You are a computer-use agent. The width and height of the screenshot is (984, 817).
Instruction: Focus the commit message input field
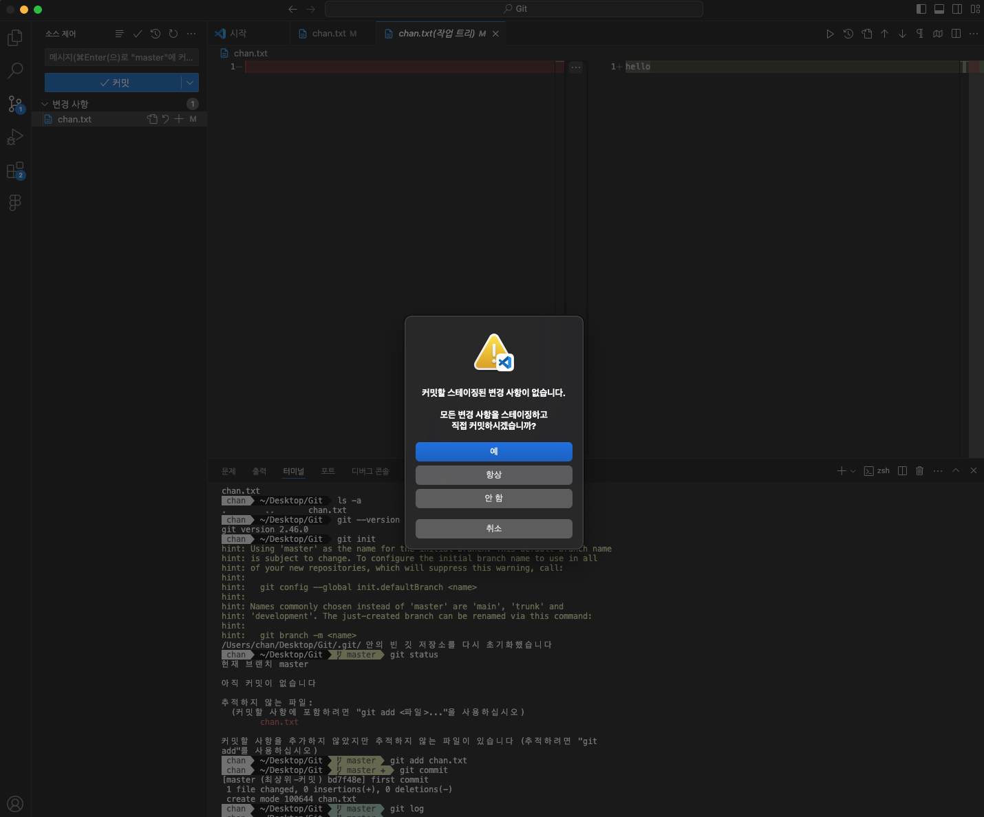coord(122,58)
